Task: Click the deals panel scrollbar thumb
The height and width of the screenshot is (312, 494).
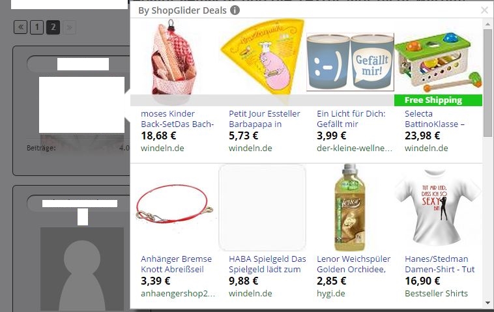Action: pyautogui.click(x=487, y=83)
